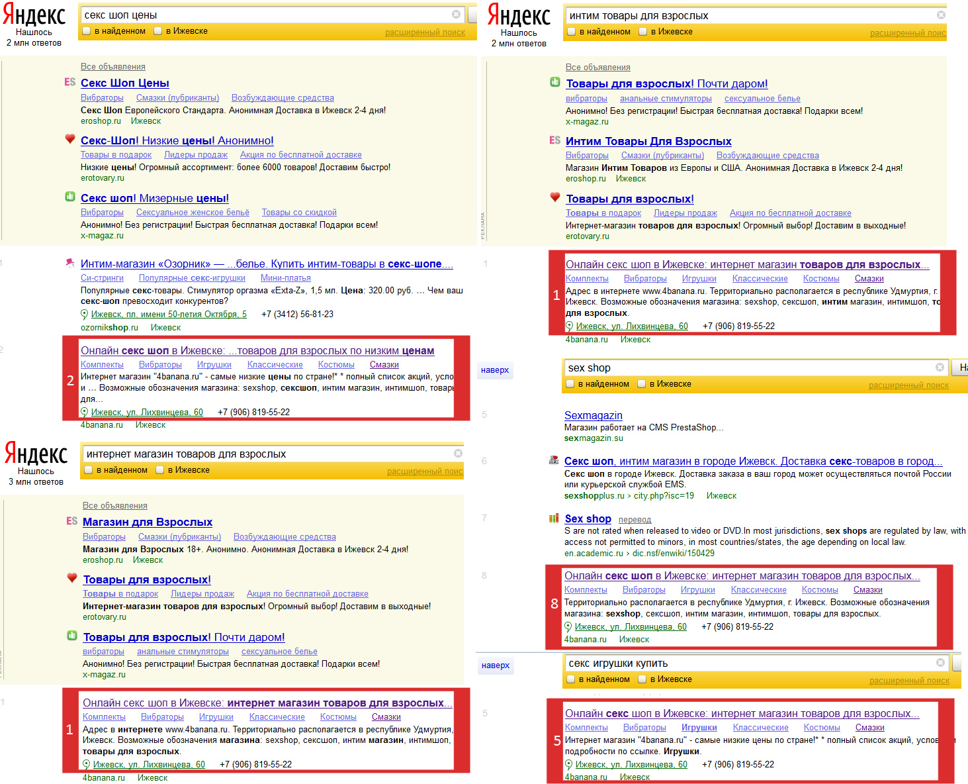Clear the 'секс шоп цены' search field
968x784 pixels.
pos(456,14)
